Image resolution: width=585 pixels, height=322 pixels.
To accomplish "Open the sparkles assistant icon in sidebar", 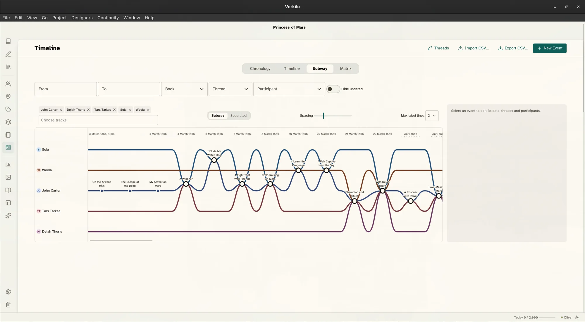I will (8, 216).
